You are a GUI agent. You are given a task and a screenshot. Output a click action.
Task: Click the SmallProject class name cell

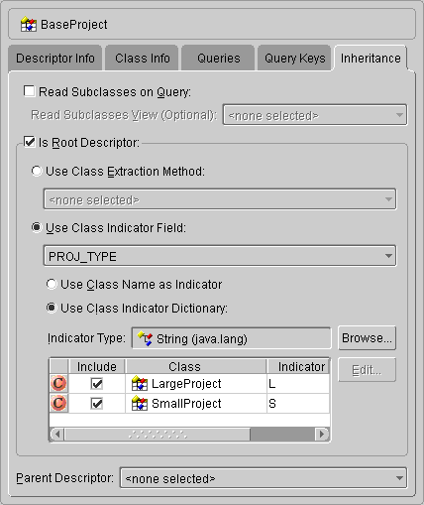(196, 404)
